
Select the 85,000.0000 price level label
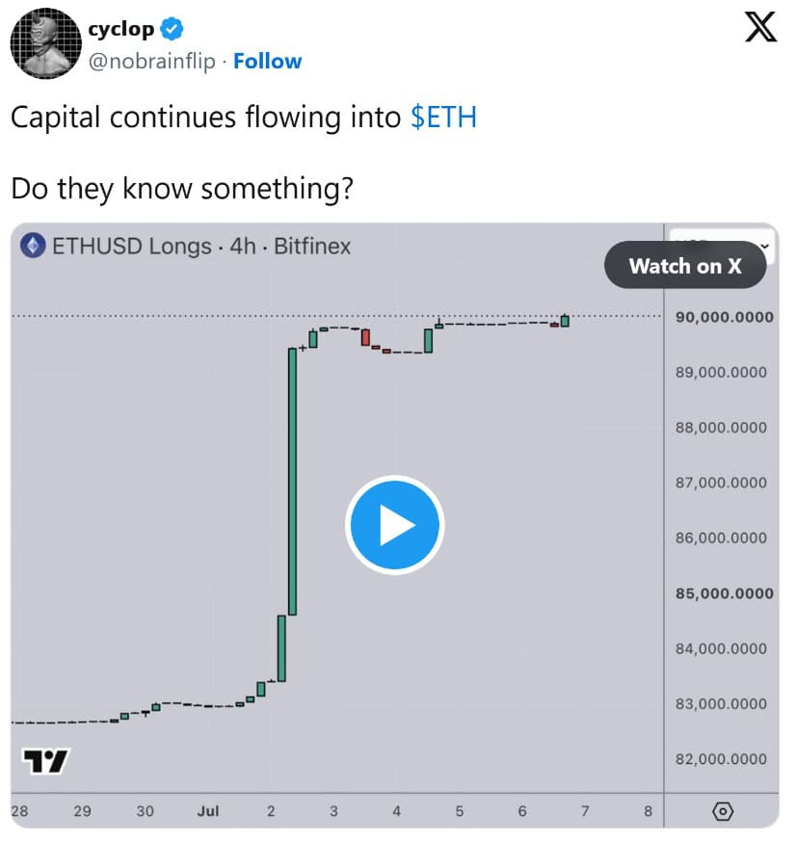[x=724, y=593]
